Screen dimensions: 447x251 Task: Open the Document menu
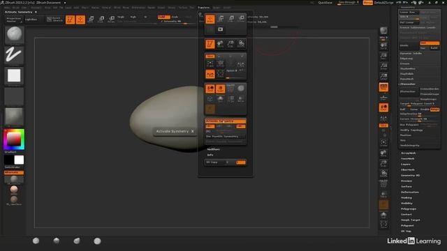click(36, 8)
